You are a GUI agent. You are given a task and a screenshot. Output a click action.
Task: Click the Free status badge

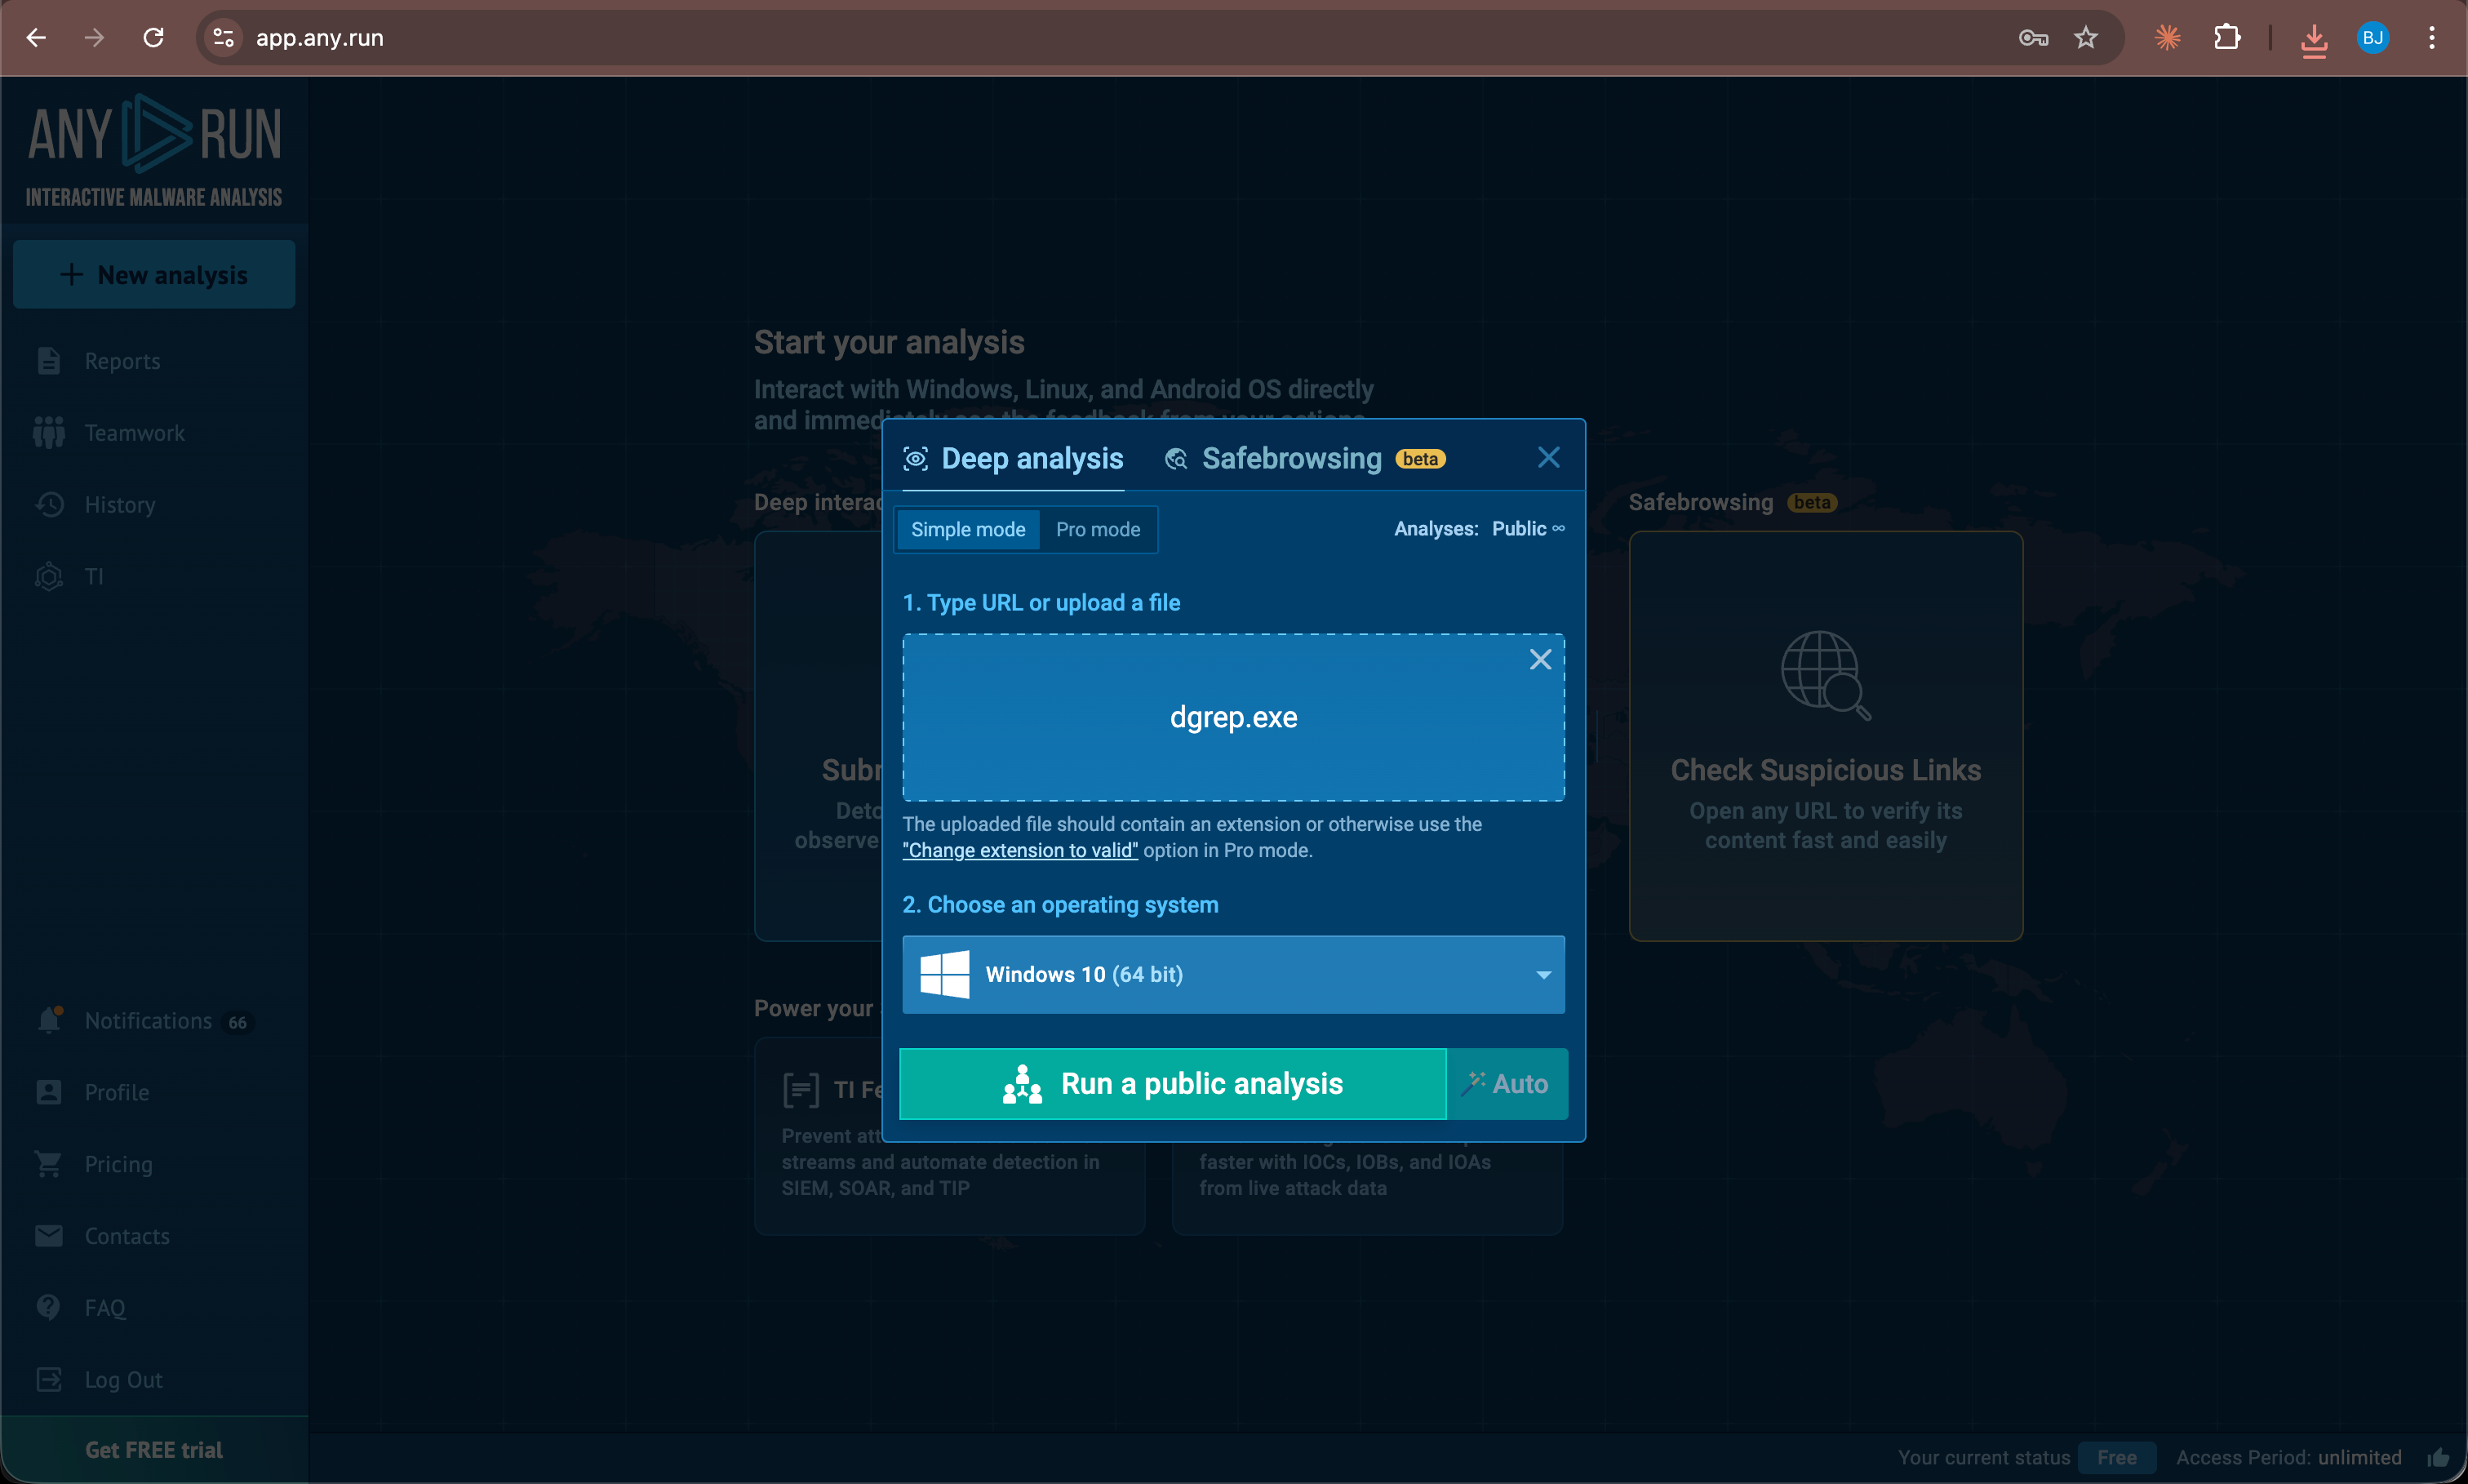(2116, 1457)
